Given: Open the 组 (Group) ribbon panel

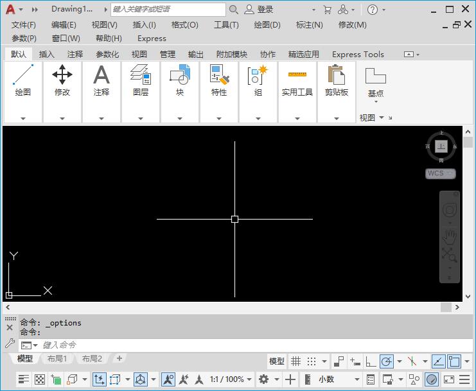Looking at the screenshot, I should [258, 80].
